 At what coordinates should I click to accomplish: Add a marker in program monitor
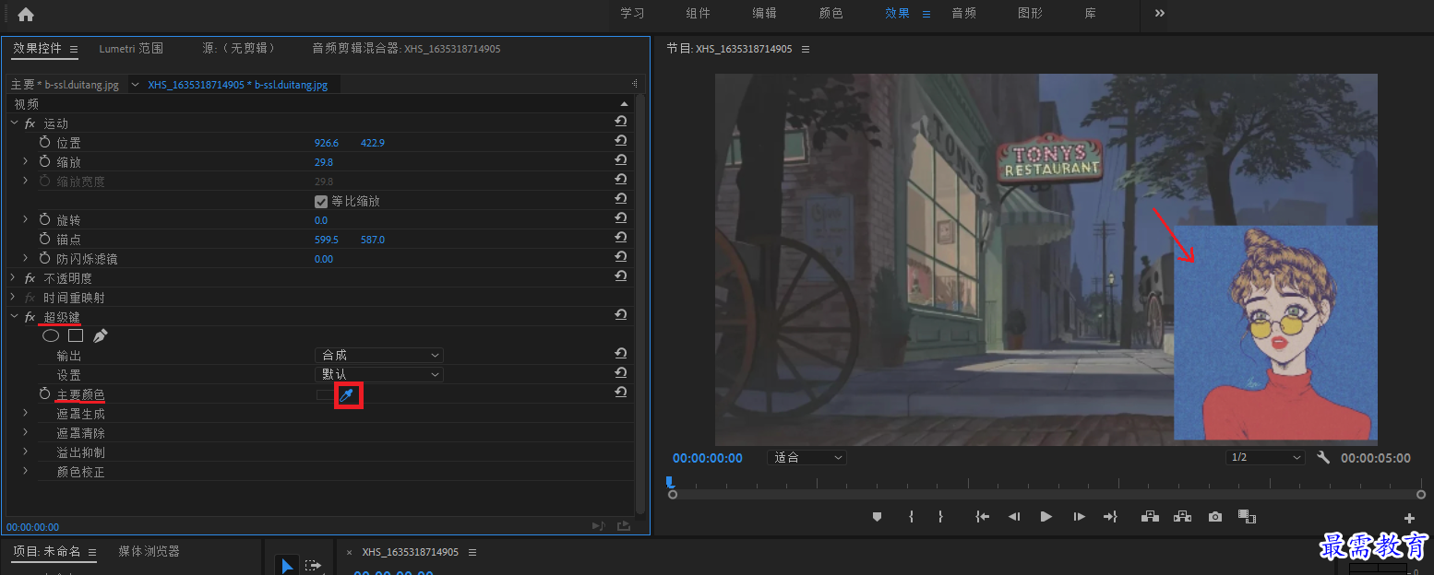coord(877,517)
